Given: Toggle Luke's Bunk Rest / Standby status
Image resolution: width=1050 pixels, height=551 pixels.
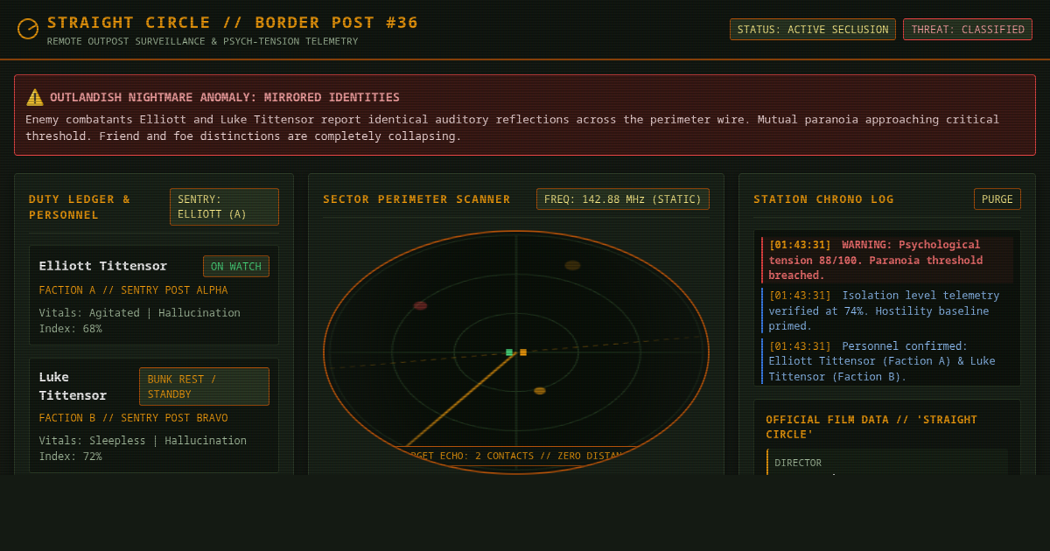Looking at the screenshot, I should point(204,387).
